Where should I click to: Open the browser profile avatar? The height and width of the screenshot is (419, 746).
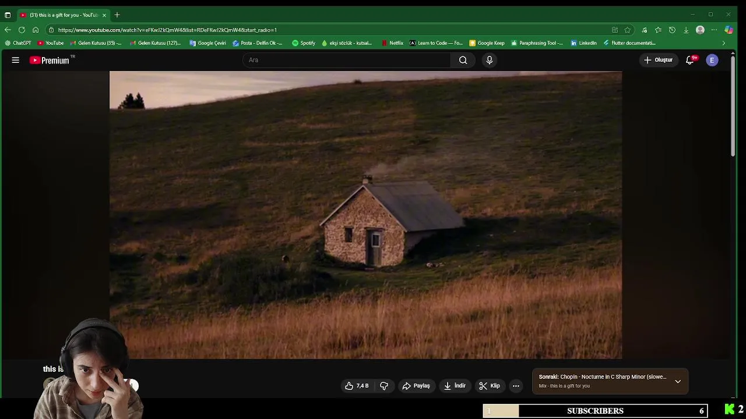coord(700,30)
